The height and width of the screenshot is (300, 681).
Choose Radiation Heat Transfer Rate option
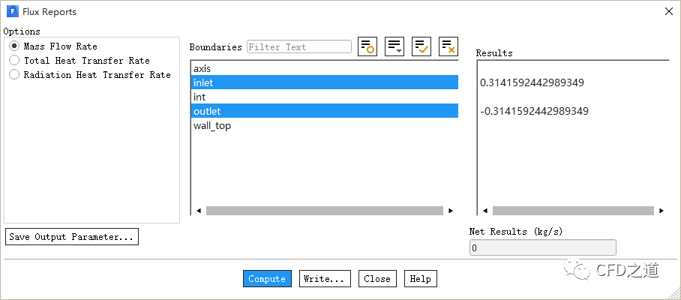click(14, 75)
